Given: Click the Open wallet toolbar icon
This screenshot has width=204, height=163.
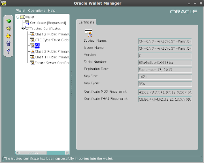Looking at the screenshot, I should click(x=9, y=28).
